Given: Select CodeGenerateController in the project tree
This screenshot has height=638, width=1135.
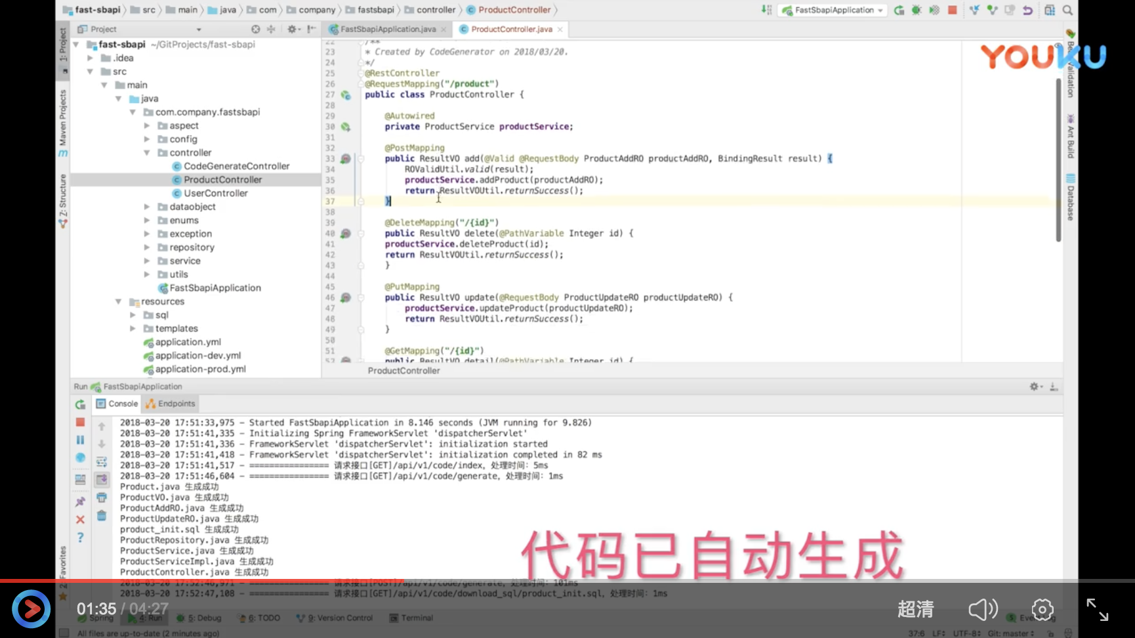Looking at the screenshot, I should [x=230, y=167].
